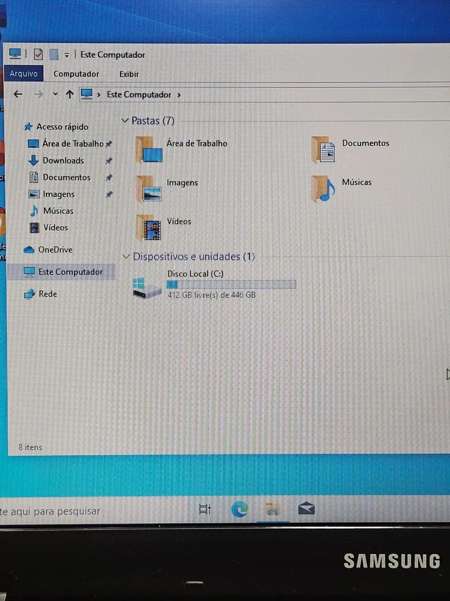Open Documentos in the navigation pane
450x601 pixels.
[67, 177]
